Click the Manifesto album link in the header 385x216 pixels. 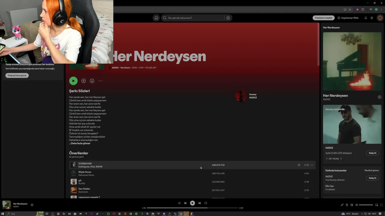coord(125,68)
